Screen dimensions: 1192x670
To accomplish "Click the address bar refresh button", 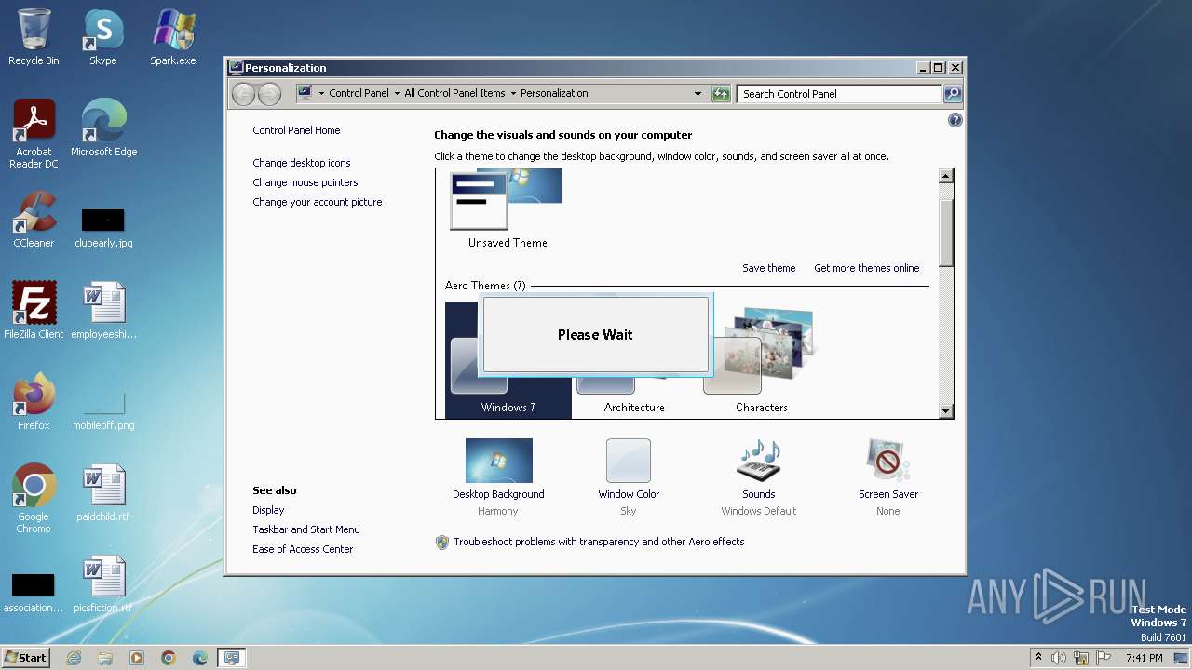I will tap(721, 93).
